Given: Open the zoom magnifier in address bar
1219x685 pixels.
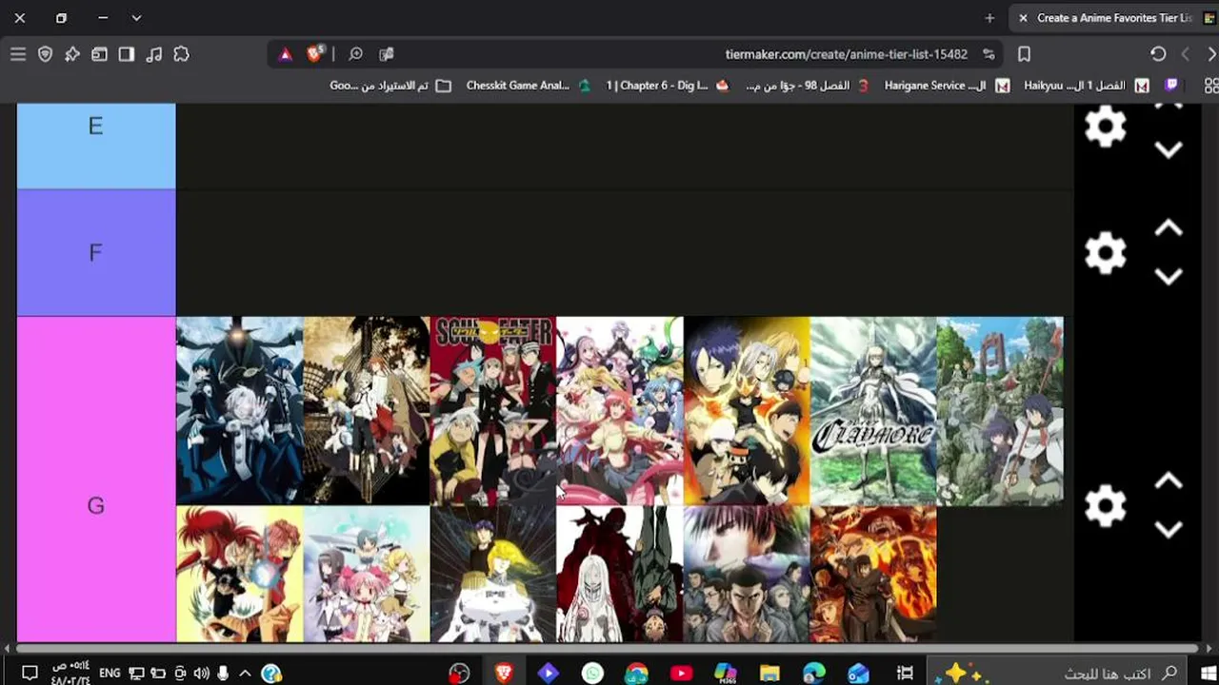Looking at the screenshot, I should [355, 54].
